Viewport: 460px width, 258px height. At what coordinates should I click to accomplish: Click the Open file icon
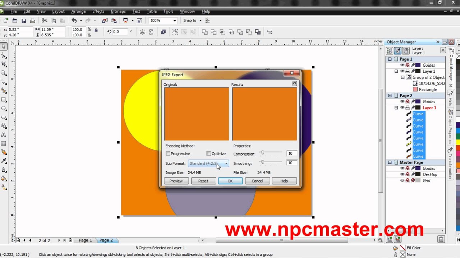15,20
